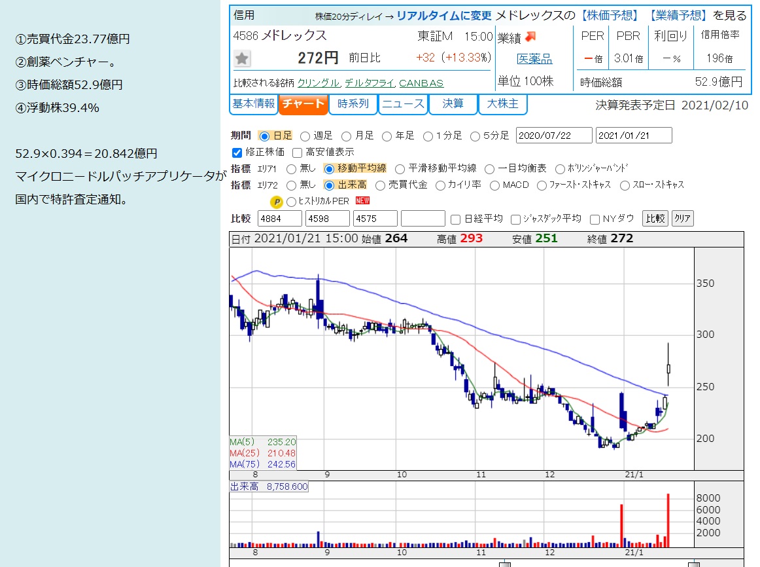760x567 pixels.
Task: Click comparison code field 4598
Action: pyautogui.click(x=328, y=219)
